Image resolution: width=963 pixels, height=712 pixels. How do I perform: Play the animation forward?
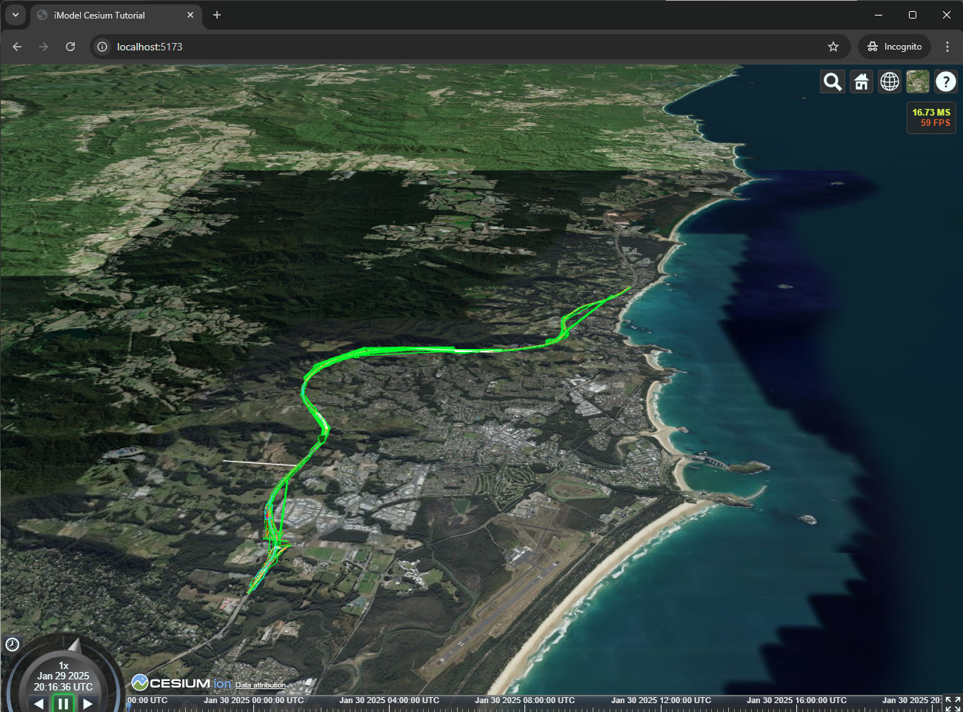88,704
